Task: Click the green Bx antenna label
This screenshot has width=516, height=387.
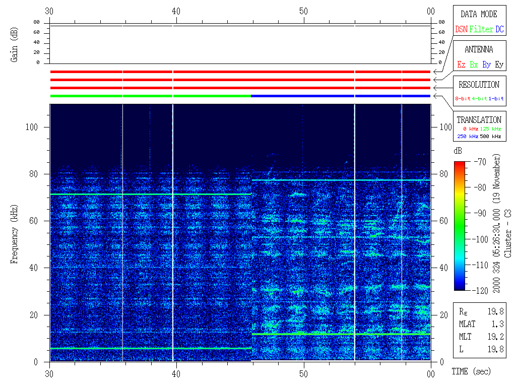Action: [x=474, y=64]
